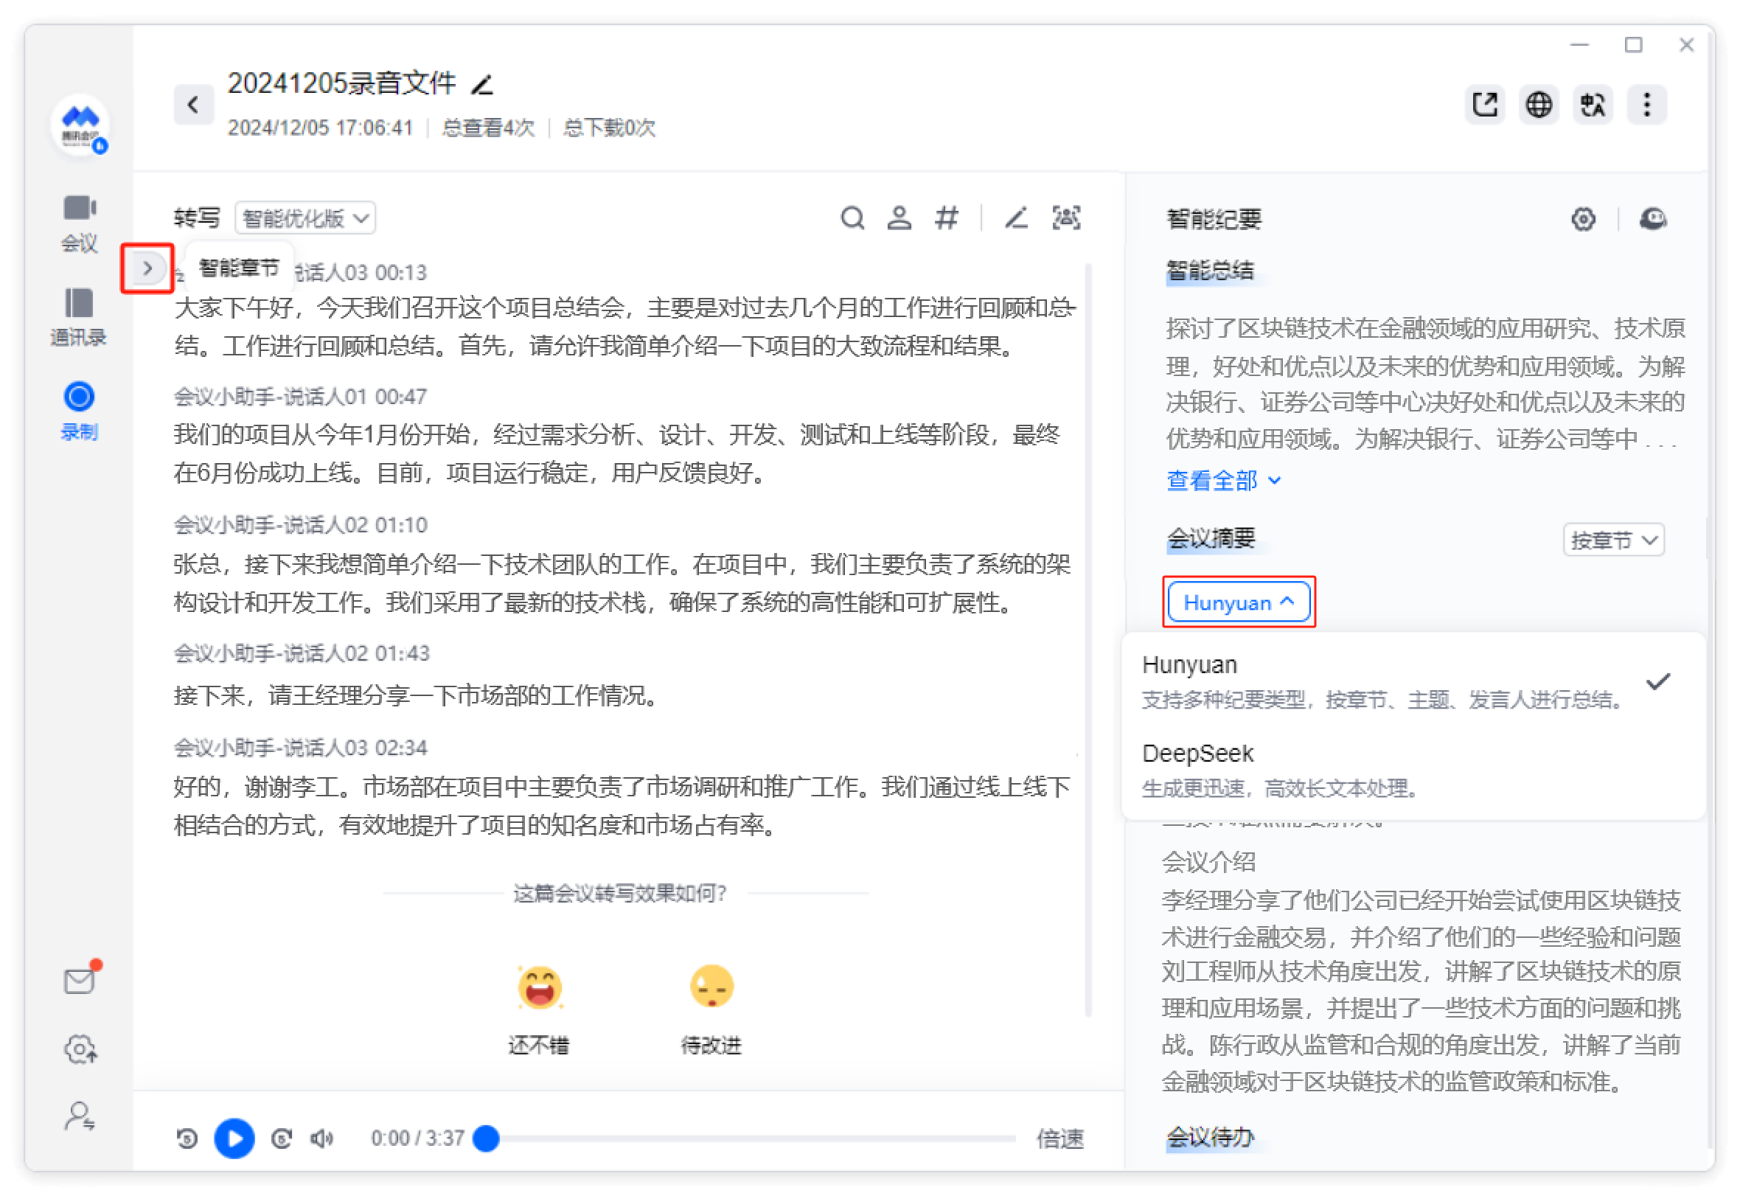Click the transcript vertical scrollbar

1087,641
